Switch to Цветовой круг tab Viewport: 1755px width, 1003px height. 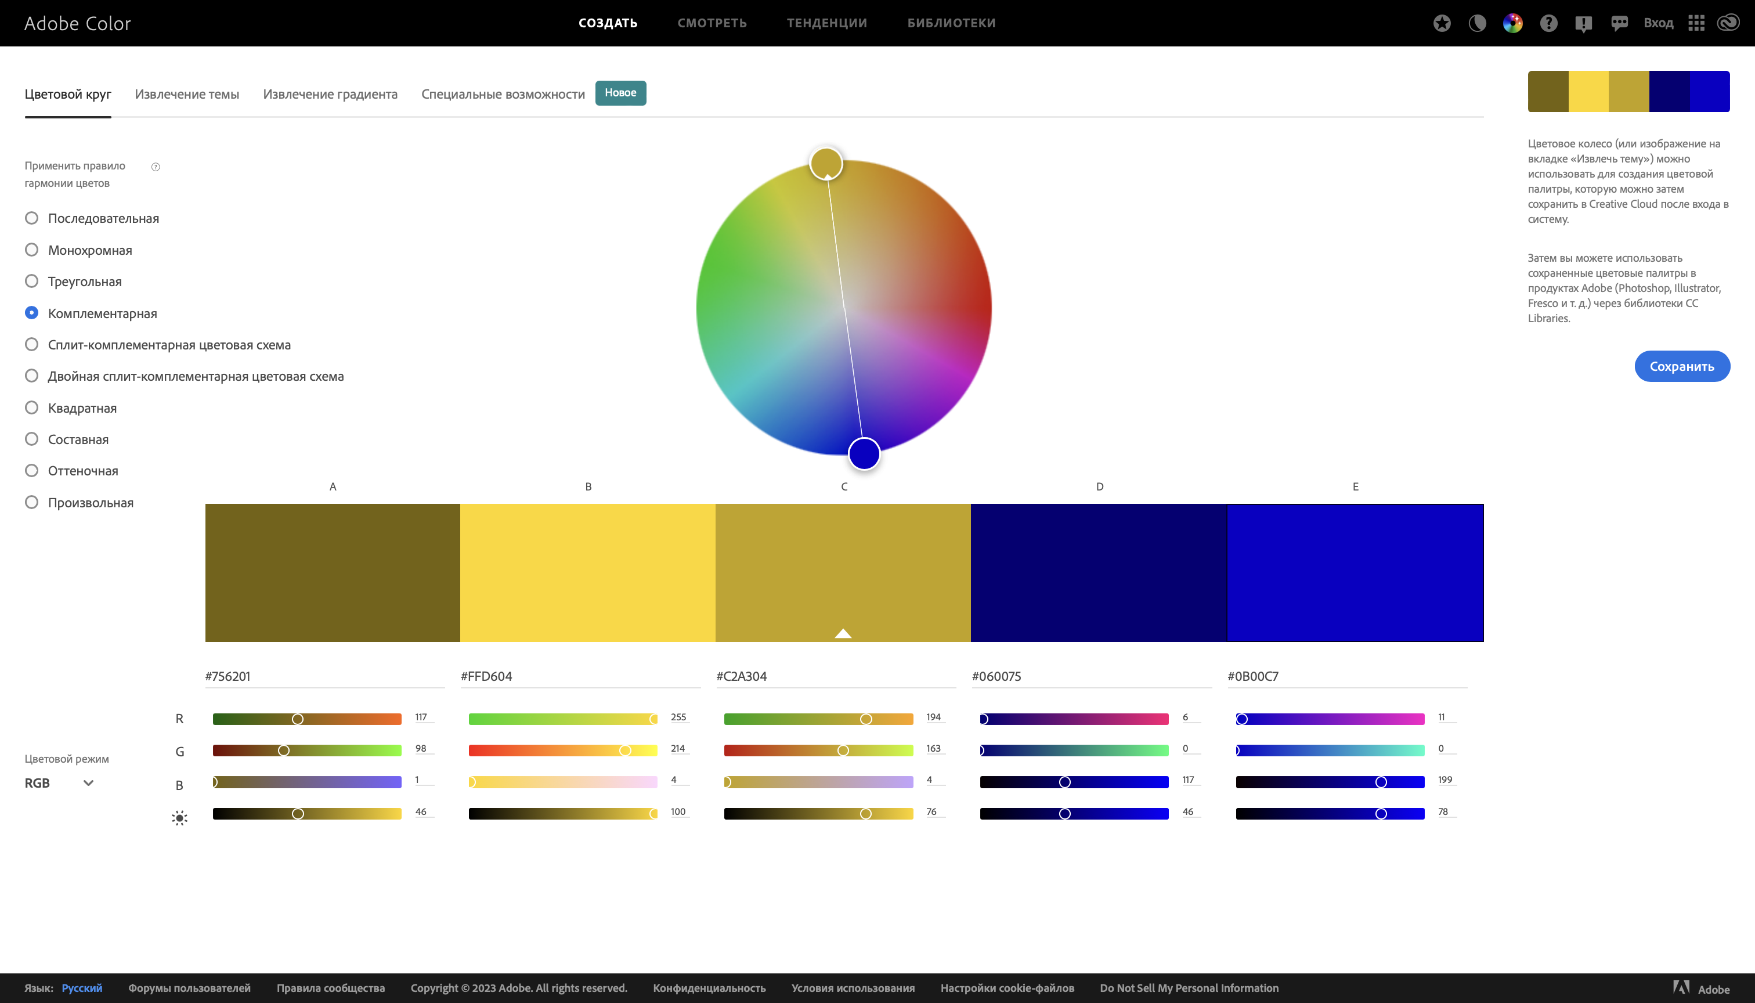click(x=68, y=95)
